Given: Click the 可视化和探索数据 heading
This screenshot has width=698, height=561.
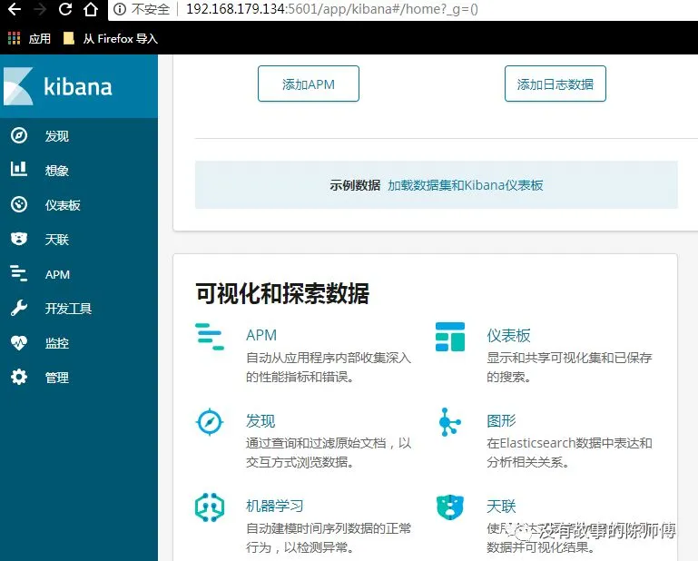Looking at the screenshot, I should coord(282,293).
